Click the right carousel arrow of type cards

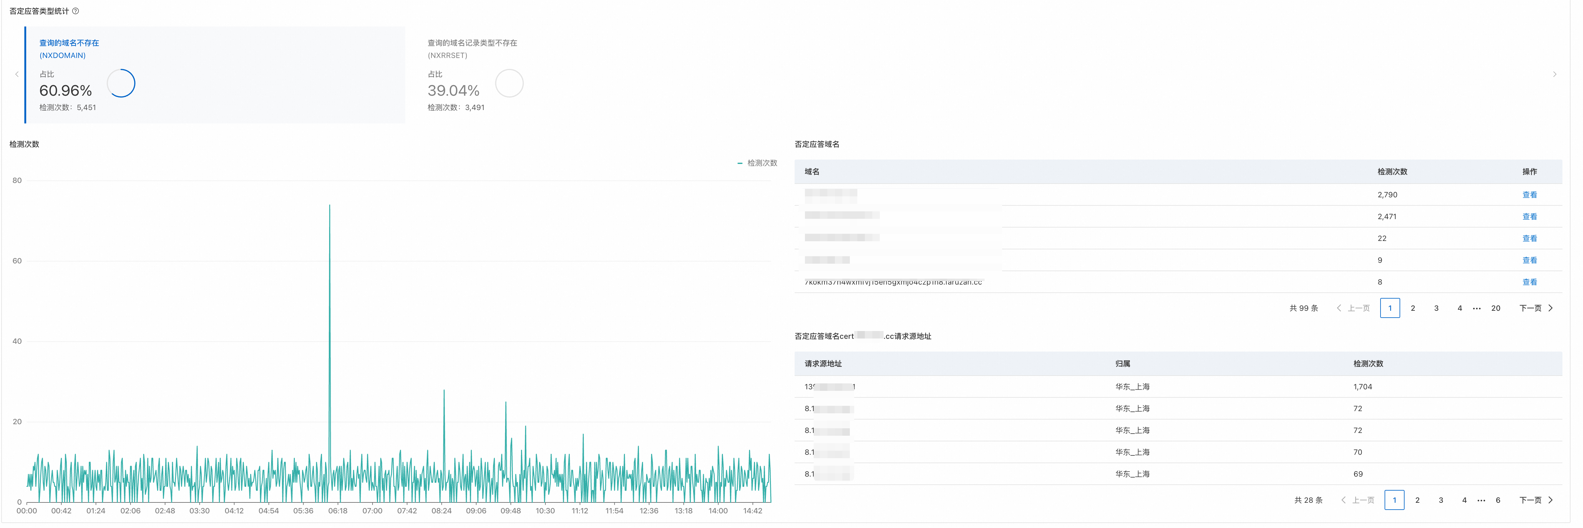1554,74
